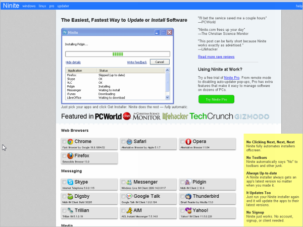Image resolution: width=303 pixels, height=227 pixels.
Task: Click the lifehacker logo
Action: point(175,116)
